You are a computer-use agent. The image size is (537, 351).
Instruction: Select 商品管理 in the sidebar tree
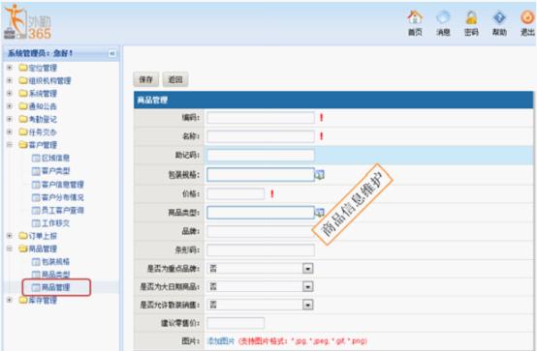(x=55, y=287)
